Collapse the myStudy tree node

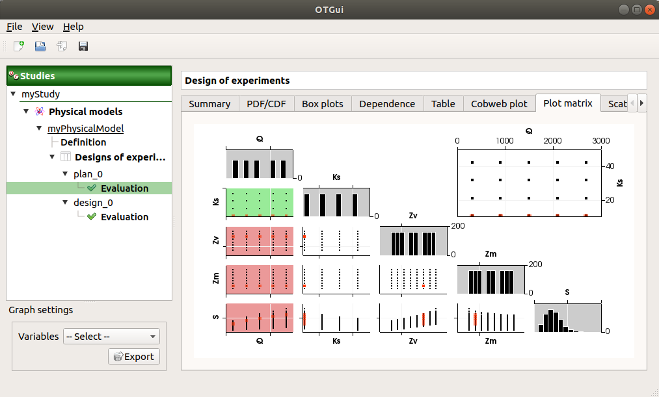click(14, 94)
